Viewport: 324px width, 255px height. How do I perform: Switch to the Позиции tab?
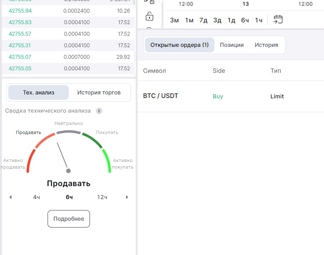point(232,45)
